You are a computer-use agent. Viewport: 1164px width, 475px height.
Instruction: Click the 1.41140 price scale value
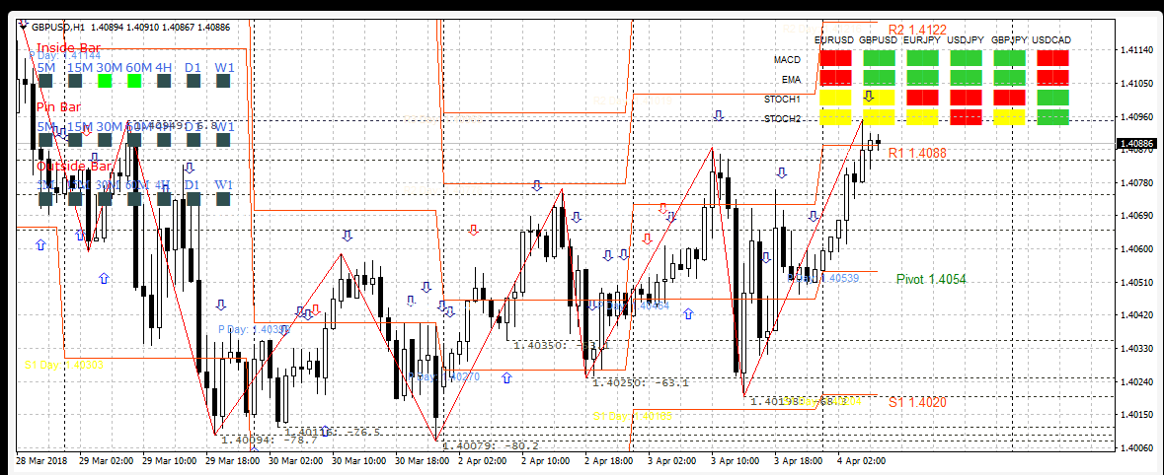pos(1136,49)
